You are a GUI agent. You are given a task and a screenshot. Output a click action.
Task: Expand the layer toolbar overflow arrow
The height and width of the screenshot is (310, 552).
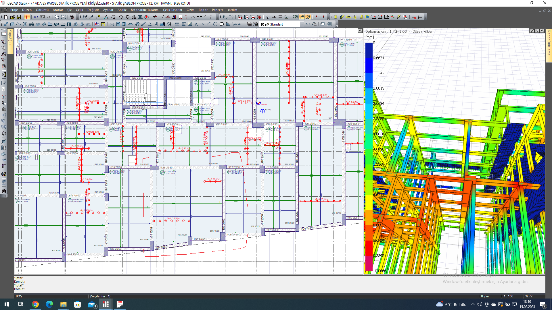[337, 26]
